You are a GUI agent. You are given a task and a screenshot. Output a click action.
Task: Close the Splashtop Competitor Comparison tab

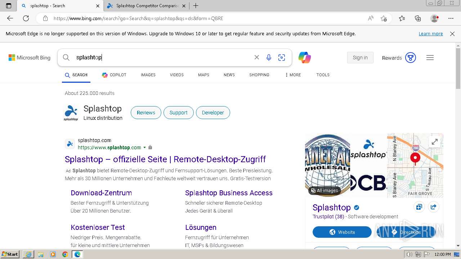click(x=184, y=6)
